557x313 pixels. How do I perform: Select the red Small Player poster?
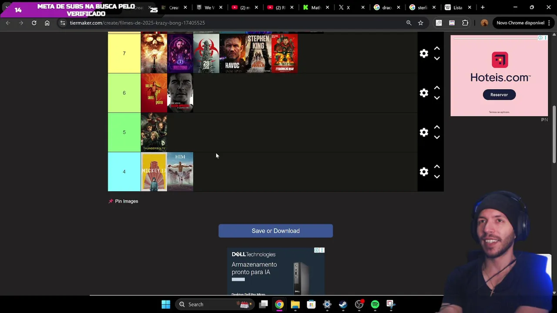(x=154, y=93)
